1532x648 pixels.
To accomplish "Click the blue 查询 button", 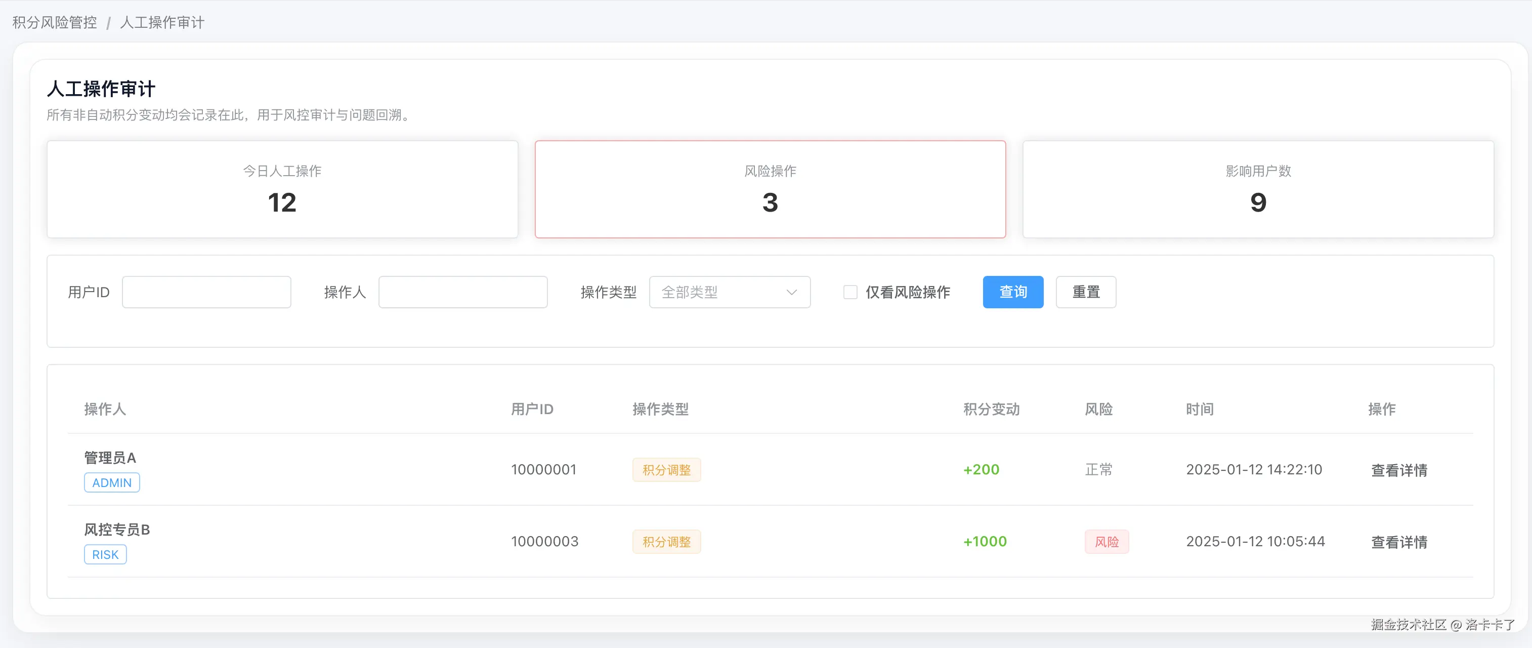I will (1012, 292).
